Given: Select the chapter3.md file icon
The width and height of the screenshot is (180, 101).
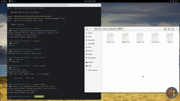Looking at the screenshot, I should 140,37.
